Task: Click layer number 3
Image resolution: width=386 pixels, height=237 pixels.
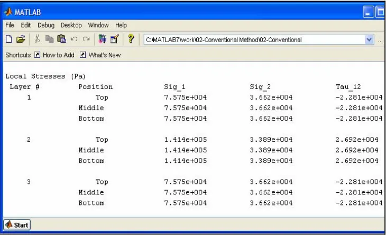Action: [x=29, y=182]
